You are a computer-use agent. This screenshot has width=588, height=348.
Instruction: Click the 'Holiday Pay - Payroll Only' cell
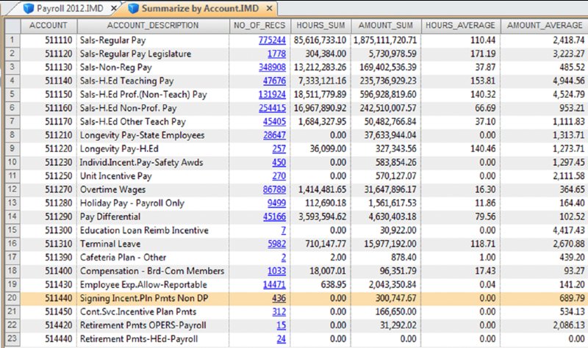pyautogui.click(x=153, y=203)
